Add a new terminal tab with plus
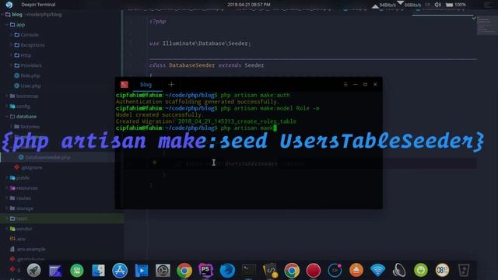The width and height of the screenshot is (498, 280). [171, 85]
